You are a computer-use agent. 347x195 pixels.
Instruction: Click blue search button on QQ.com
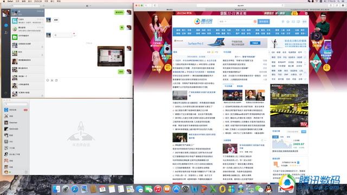tap(264, 22)
